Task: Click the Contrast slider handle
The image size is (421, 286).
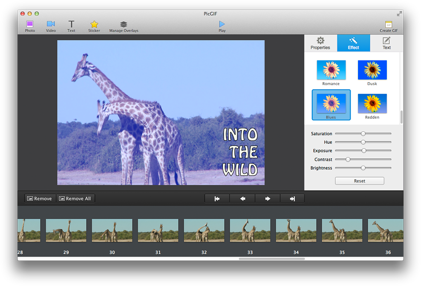Action: click(348, 159)
